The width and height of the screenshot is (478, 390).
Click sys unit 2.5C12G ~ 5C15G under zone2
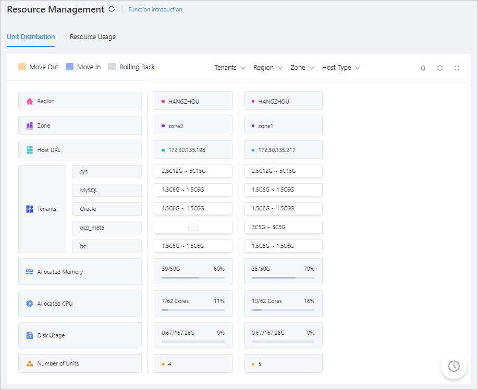(193, 171)
